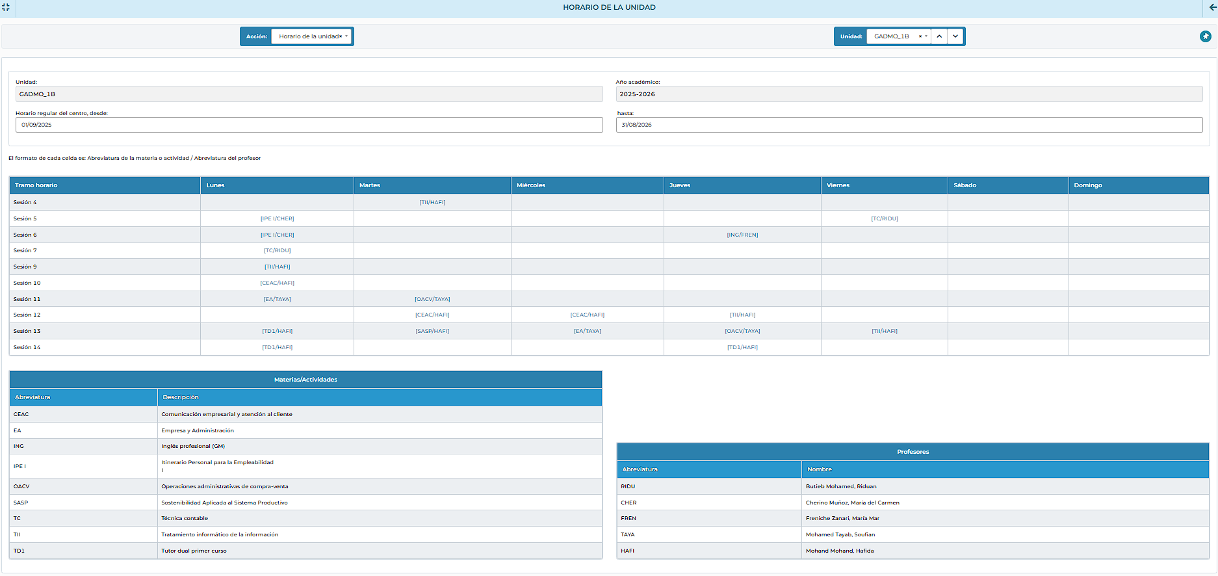Click the 'hasta' date field 31/08/2026
This screenshot has height=576, width=1218.
tap(909, 125)
